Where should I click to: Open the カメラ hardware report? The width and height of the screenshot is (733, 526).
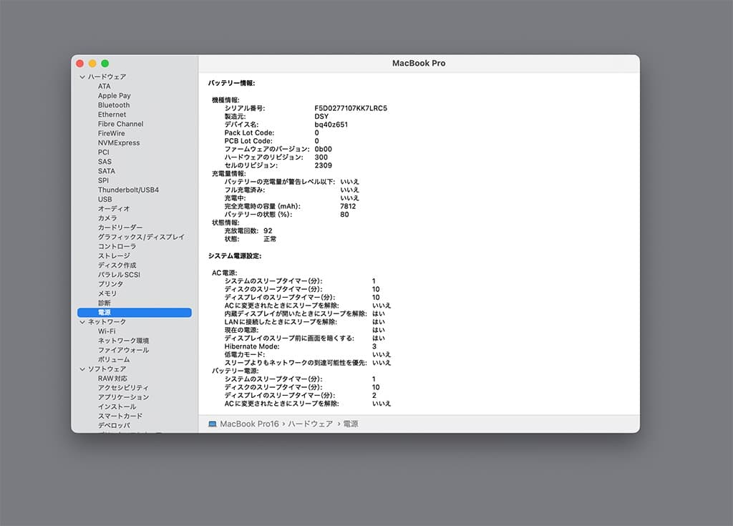pyautogui.click(x=107, y=218)
